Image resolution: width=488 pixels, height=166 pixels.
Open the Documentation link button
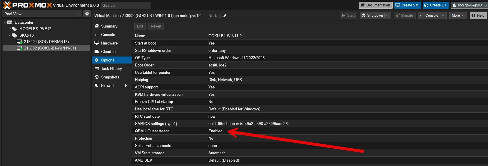click(375, 5)
